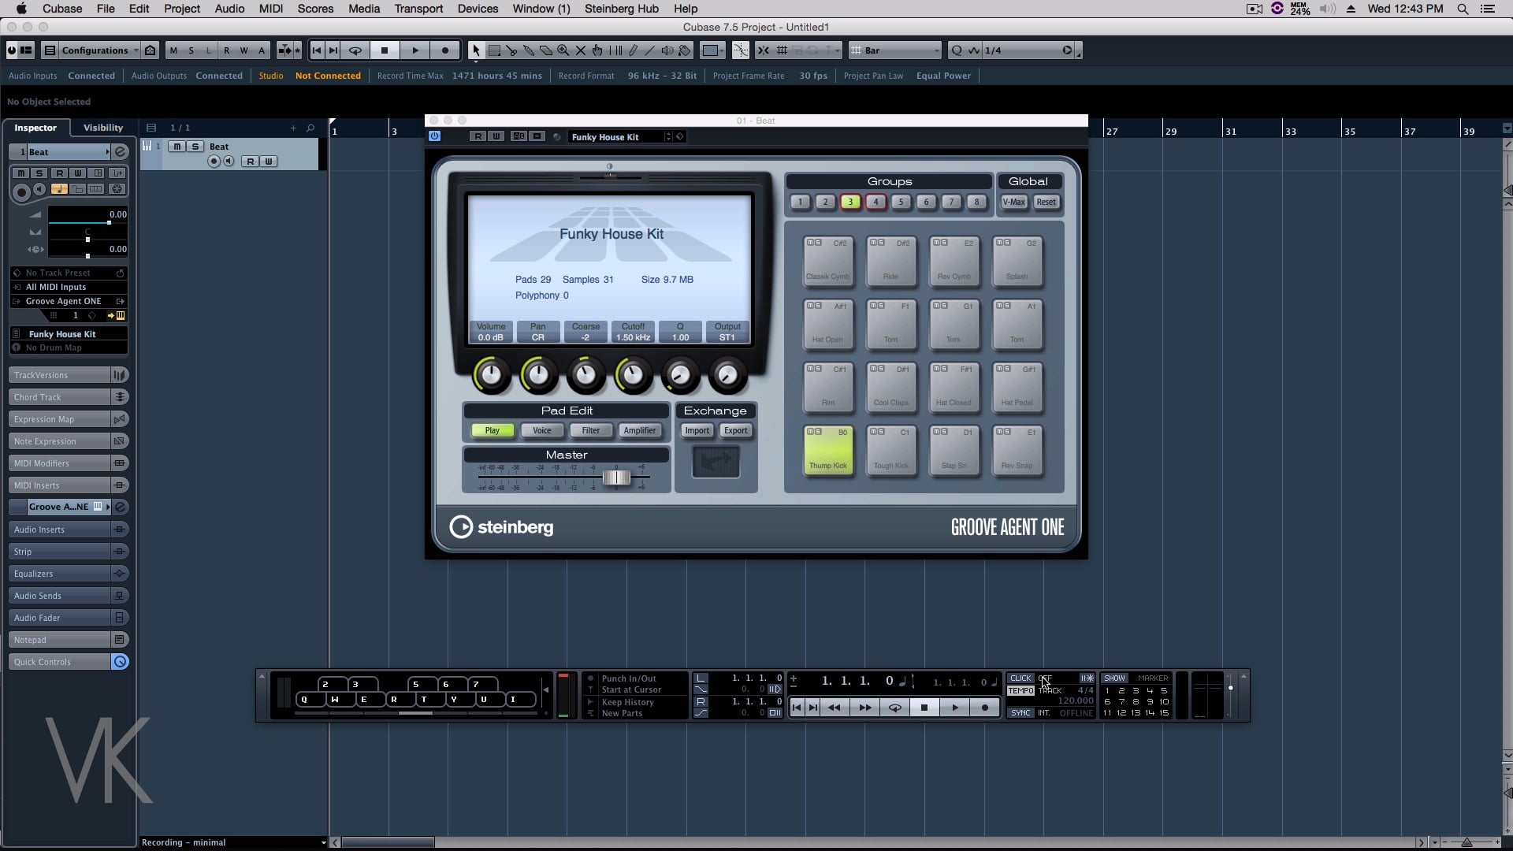
Task: Open the Devices menu
Action: click(x=478, y=9)
